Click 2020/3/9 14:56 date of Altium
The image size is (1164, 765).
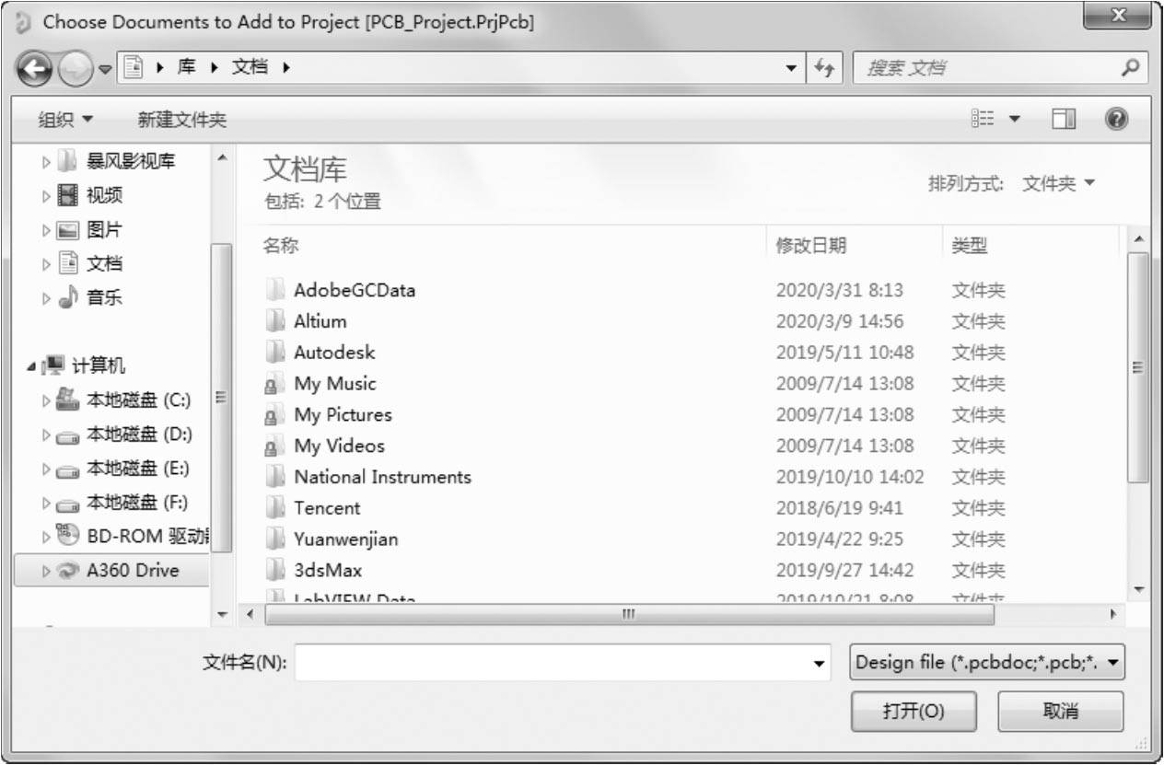click(x=840, y=321)
